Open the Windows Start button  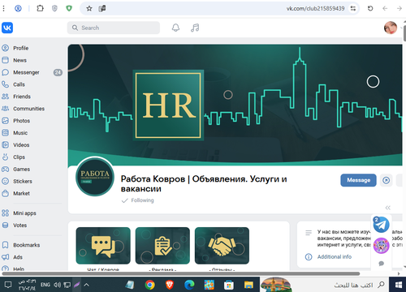398,285
